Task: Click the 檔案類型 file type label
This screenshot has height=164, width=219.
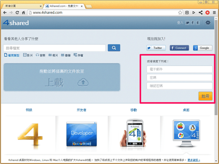Action: tap(12, 55)
